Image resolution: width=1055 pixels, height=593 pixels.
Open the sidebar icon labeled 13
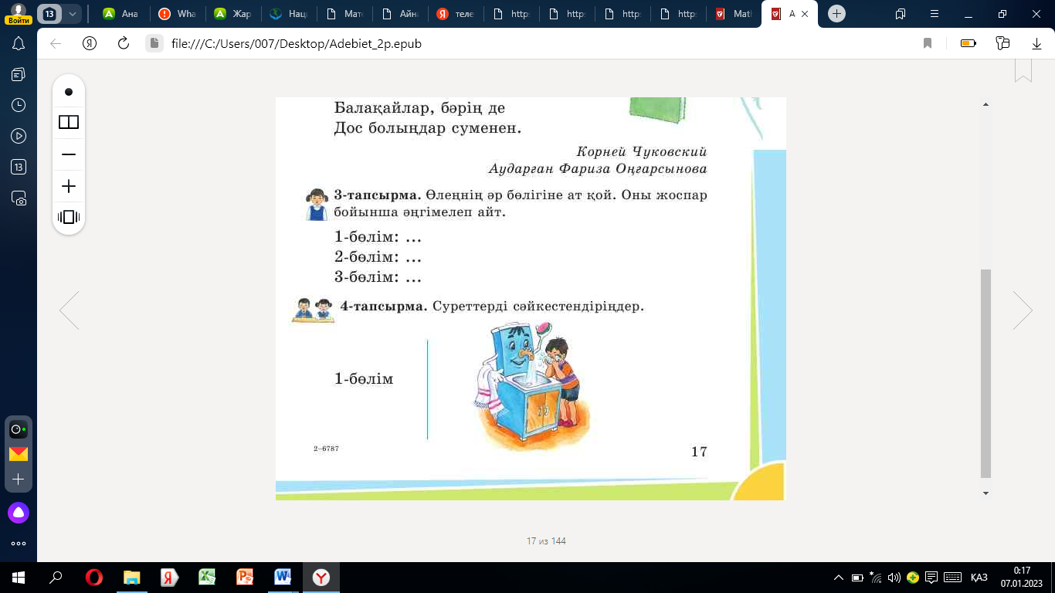pos(19,167)
